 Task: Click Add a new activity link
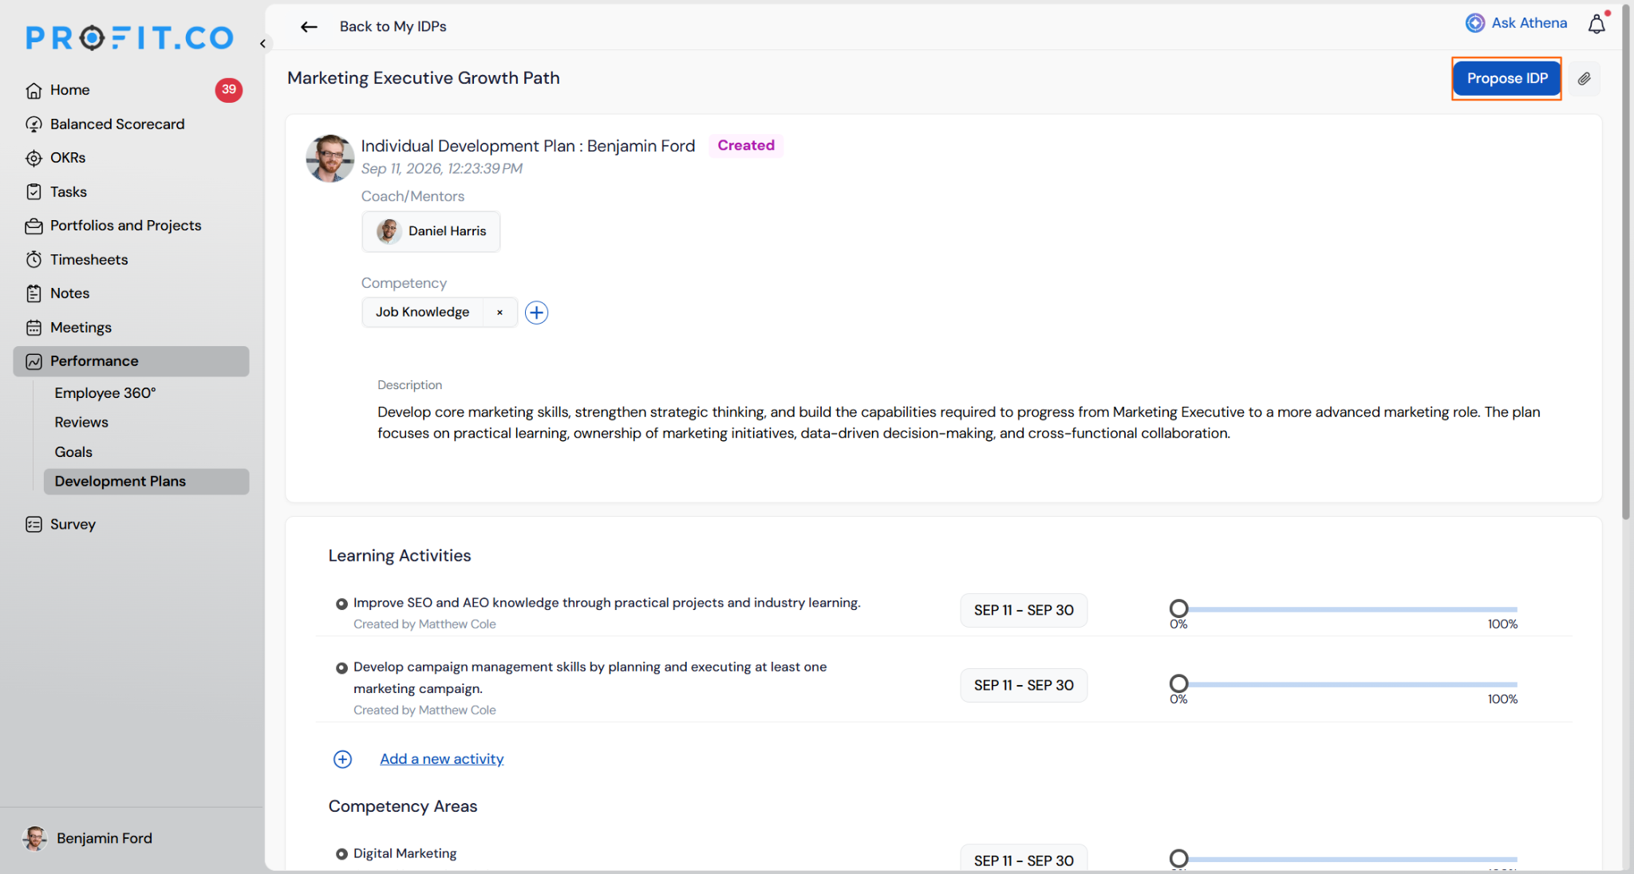pyautogui.click(x=441, y=759)
